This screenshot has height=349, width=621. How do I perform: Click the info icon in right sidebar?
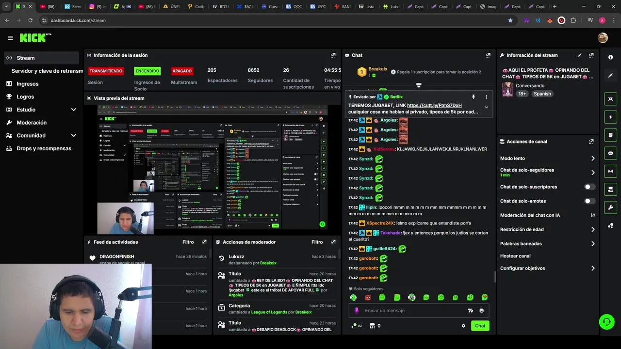click(x=610, y=57)
